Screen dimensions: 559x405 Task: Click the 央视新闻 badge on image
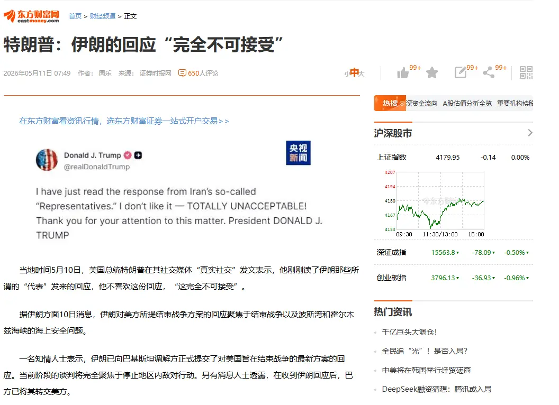click(298, 153)
